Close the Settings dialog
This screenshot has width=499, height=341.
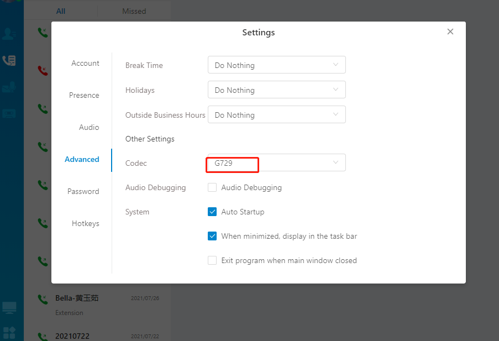tap(450, 32)
